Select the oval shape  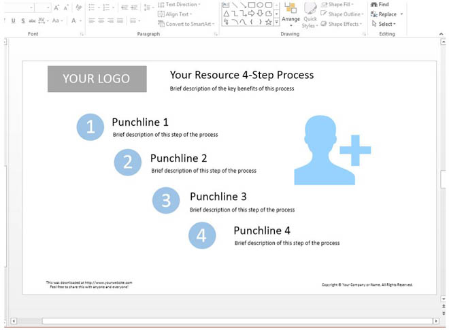point(260,5)
